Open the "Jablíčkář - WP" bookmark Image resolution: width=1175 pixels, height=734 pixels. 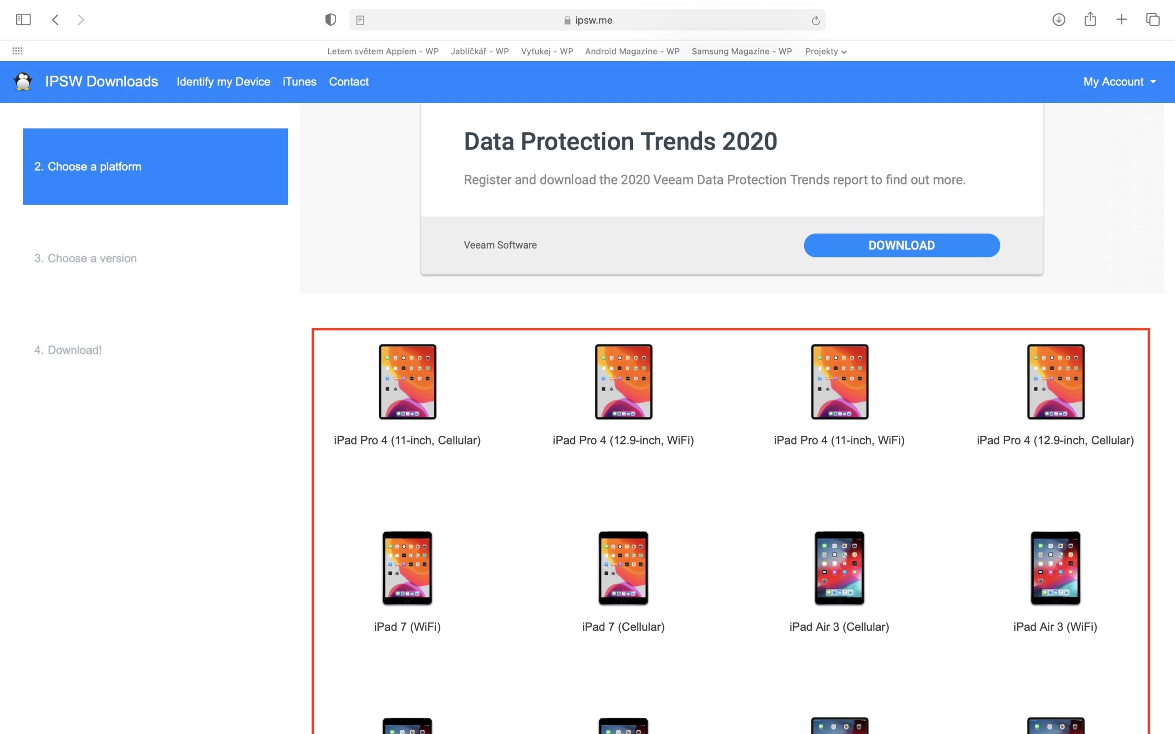480,51
